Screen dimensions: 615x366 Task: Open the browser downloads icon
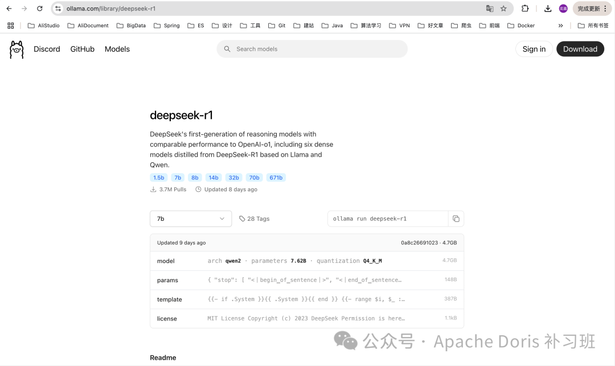[x=548, y=9]
